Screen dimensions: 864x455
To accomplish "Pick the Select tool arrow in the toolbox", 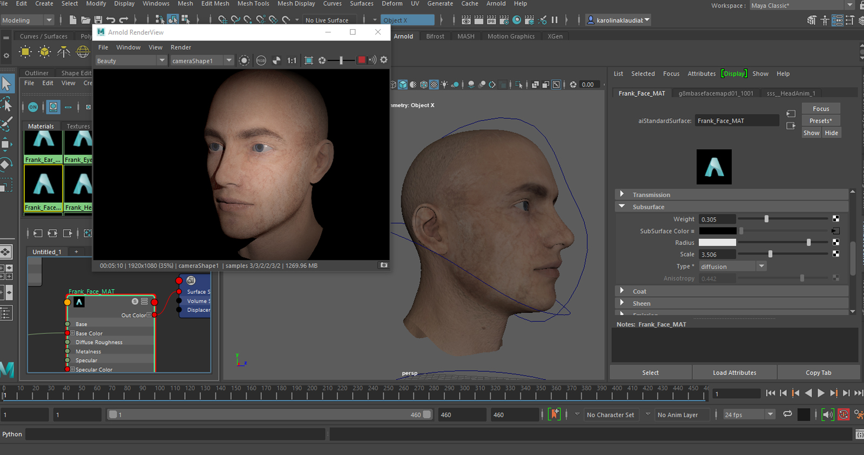I will coord(6,84).
